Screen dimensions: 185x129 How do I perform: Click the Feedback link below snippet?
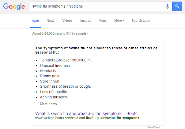point(153,127)
